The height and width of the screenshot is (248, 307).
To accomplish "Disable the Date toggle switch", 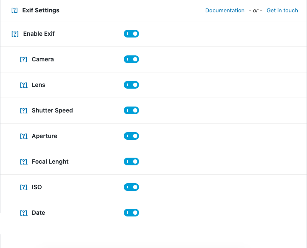I will pyautogui.click(x=131, y=213).
